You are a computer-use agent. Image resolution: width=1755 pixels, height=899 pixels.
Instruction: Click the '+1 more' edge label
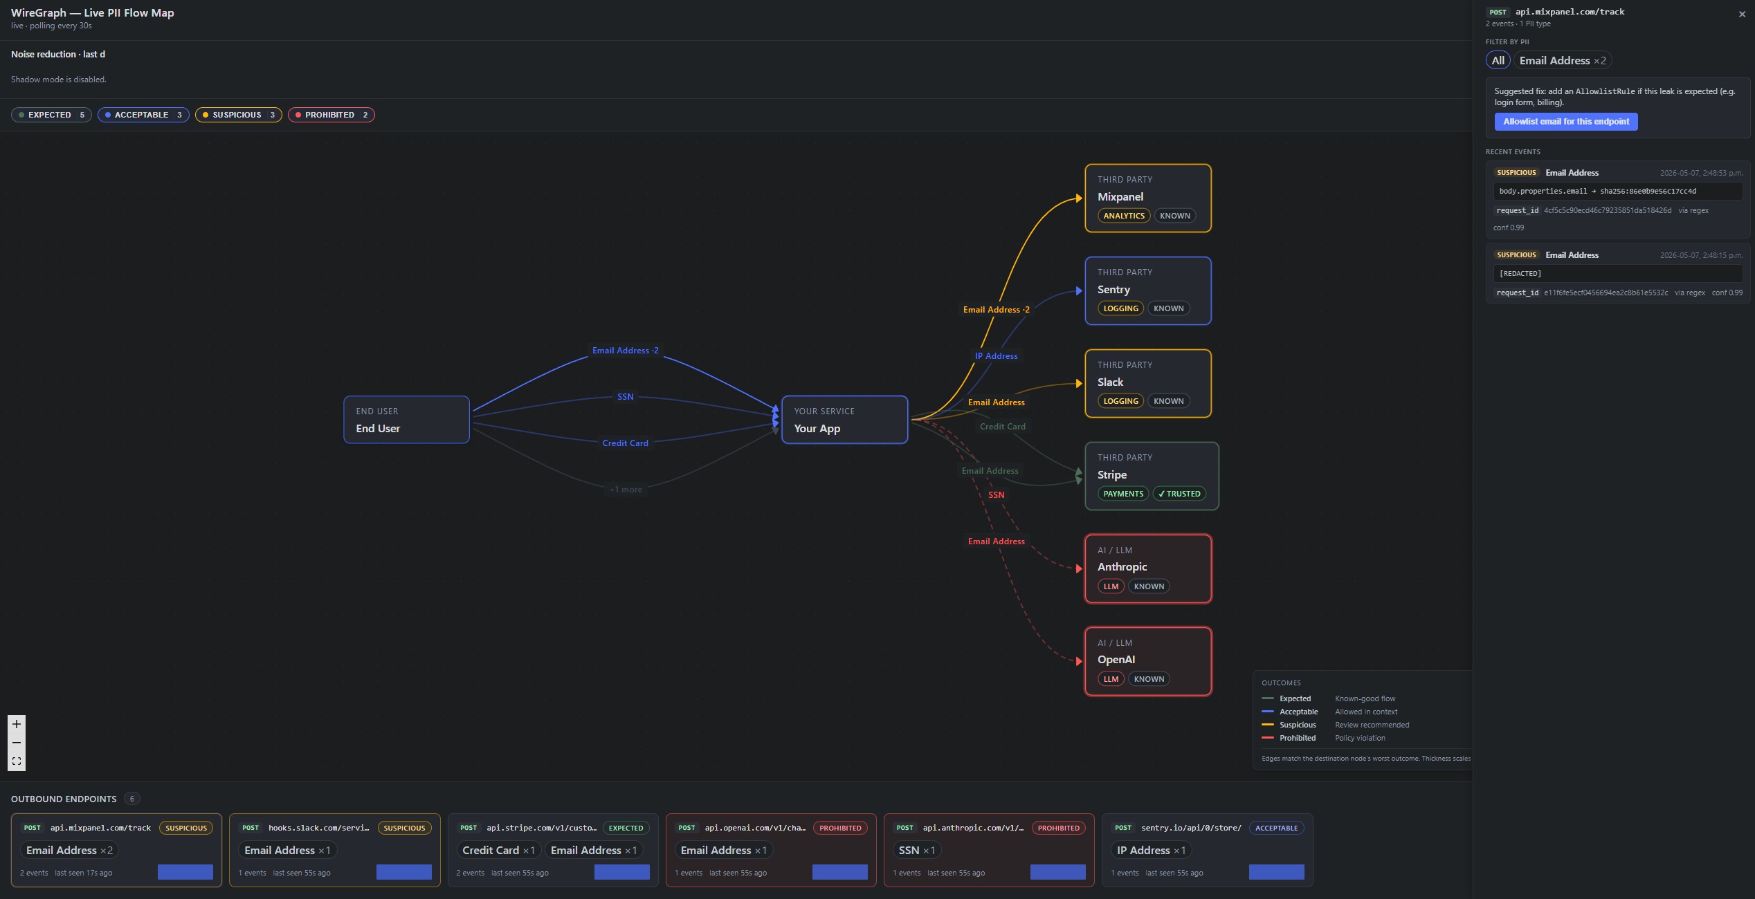626,490
